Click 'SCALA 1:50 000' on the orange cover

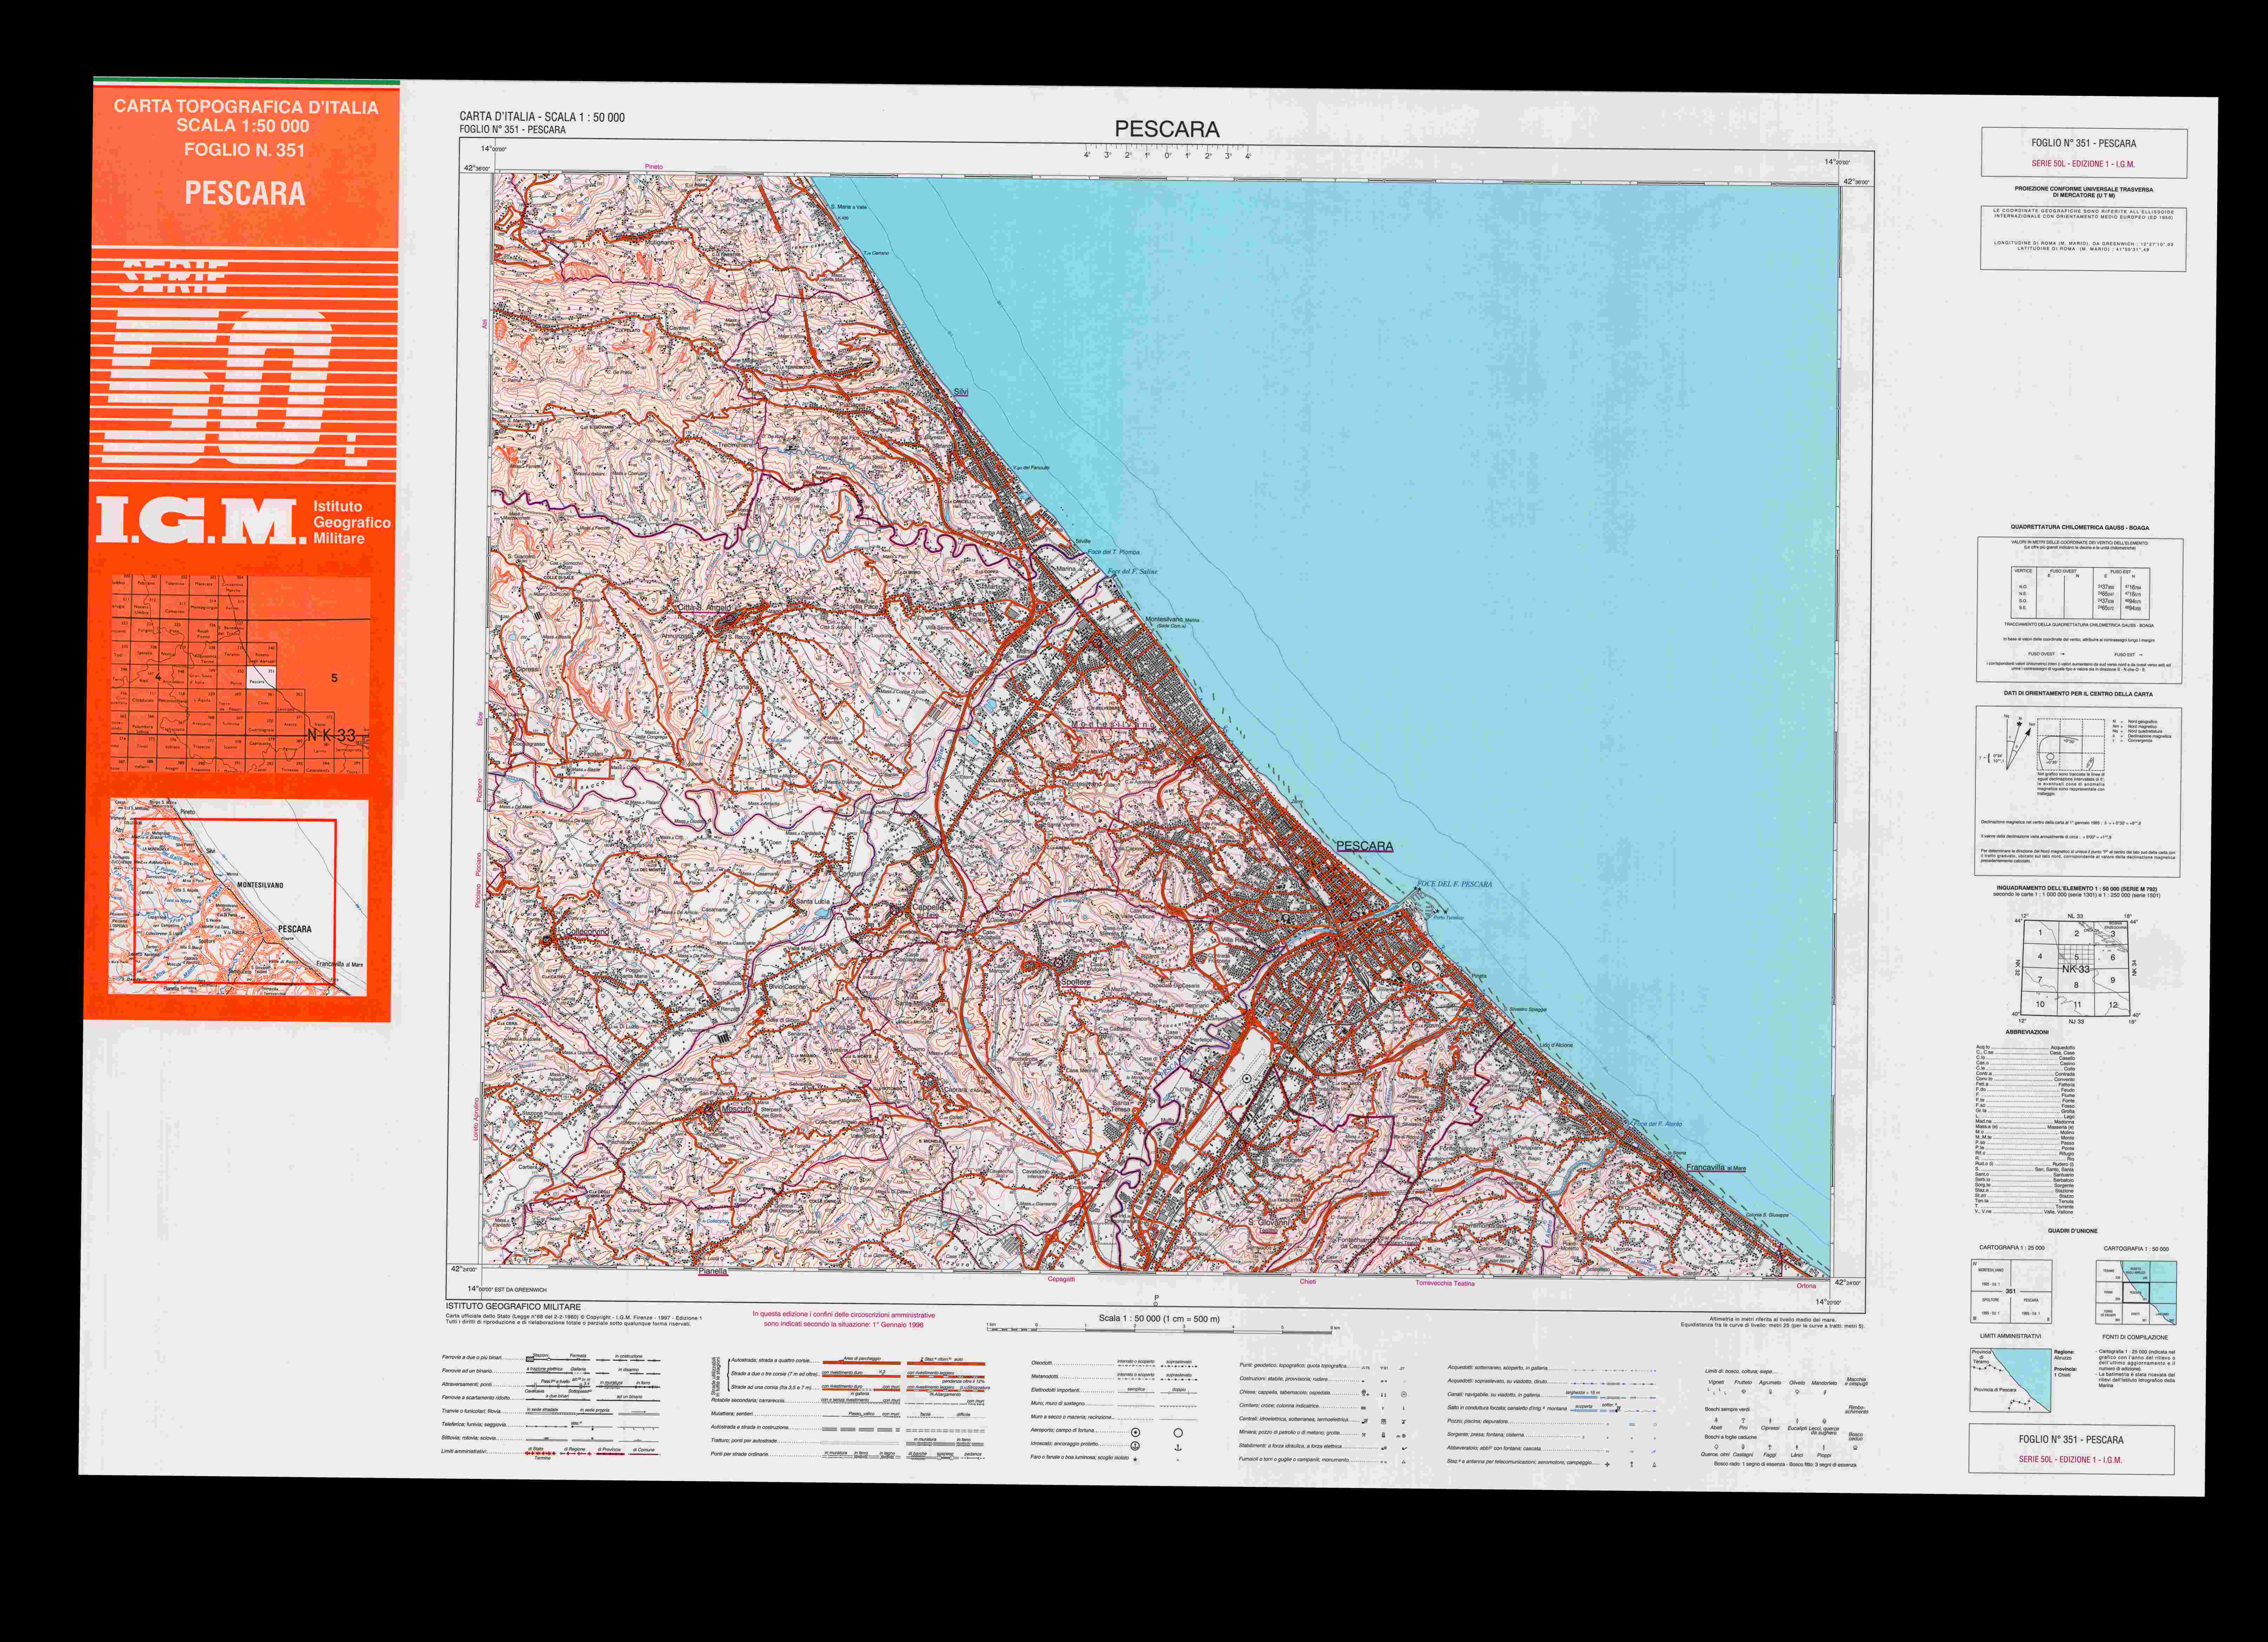click(x=243, y=126)
